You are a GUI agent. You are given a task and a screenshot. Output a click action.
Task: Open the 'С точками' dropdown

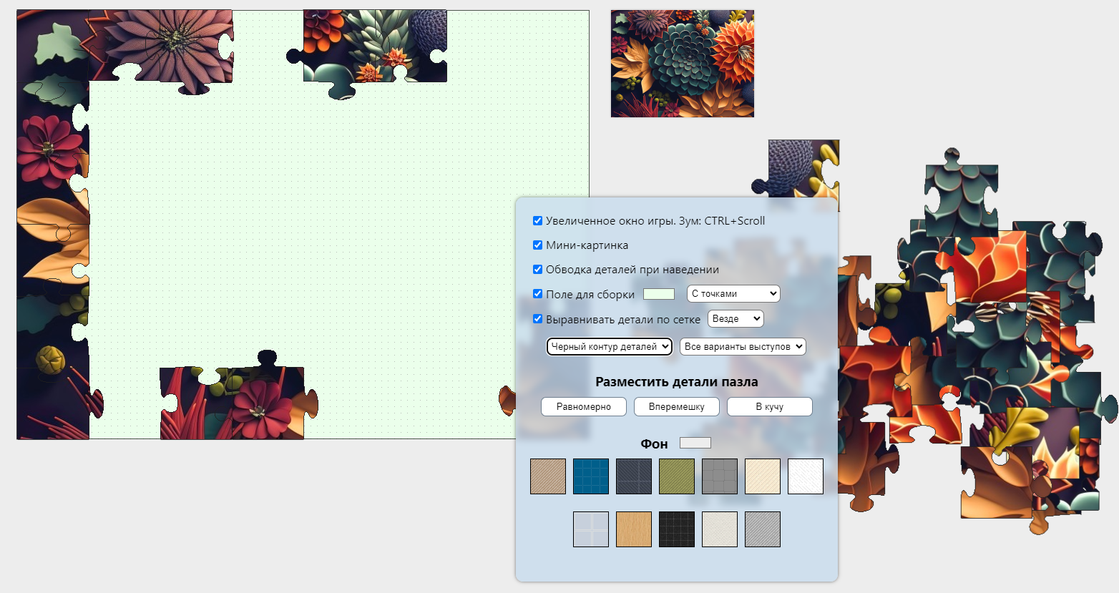tap(733, 293)
